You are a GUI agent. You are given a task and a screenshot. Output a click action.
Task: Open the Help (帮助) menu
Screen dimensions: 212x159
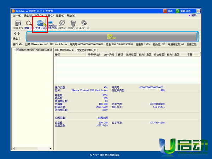click(x=71, y=16)
